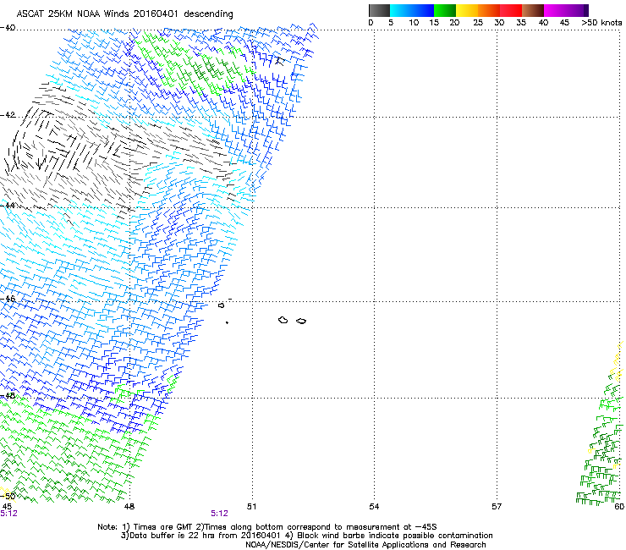Click the '48' longitude label

(129, 507)
